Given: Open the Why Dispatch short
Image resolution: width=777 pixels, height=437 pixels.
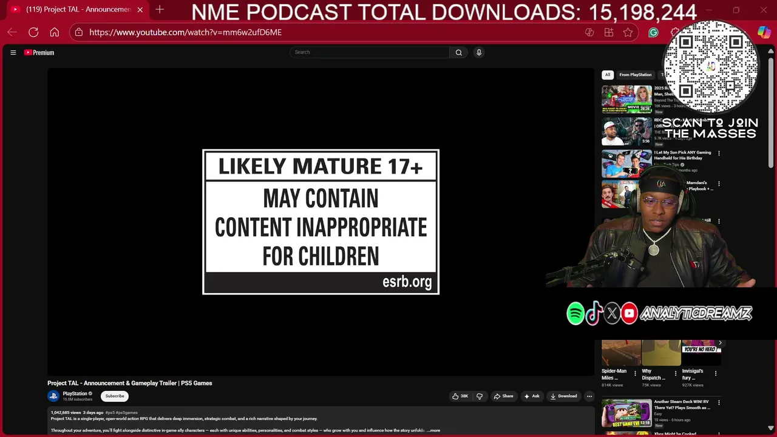Looking at the screenshot, I should tap(661, 353).
